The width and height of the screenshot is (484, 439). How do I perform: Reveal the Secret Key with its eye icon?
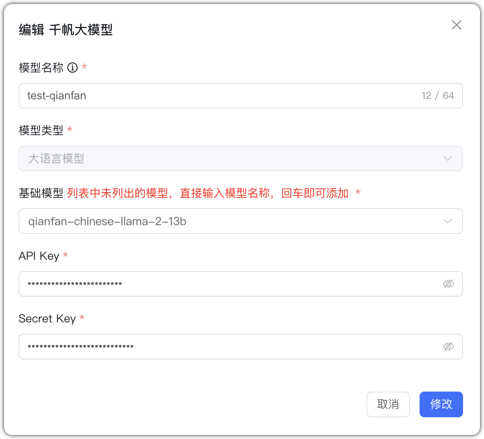pyautogui.click(x=449, y=347)
